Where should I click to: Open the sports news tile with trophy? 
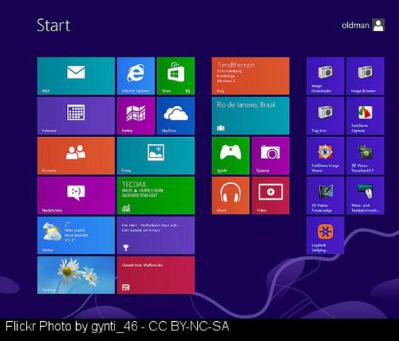pos(156,235)
